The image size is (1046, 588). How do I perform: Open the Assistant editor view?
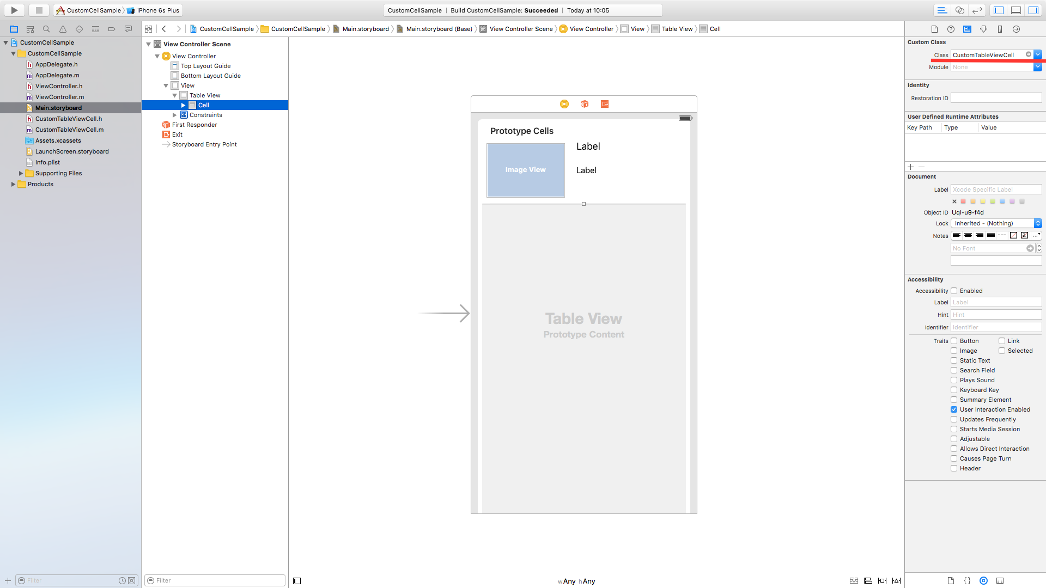960,10
